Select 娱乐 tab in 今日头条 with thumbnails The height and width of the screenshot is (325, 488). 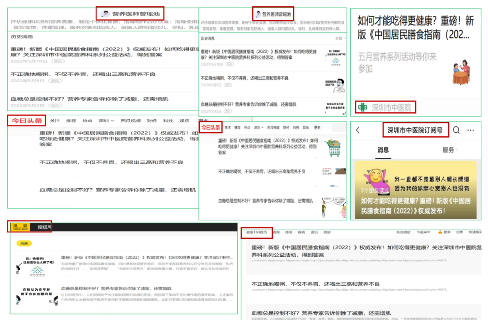coord(305,127)
